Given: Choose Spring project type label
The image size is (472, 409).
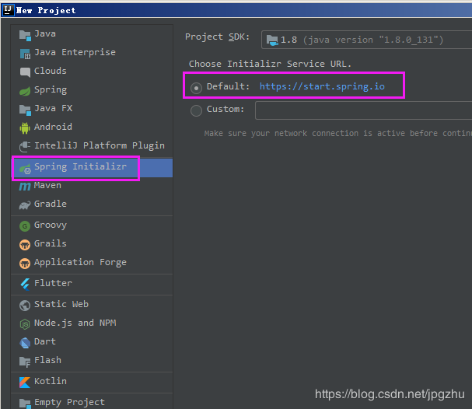Looking at the screenshot, I should (x=51, y=89).
